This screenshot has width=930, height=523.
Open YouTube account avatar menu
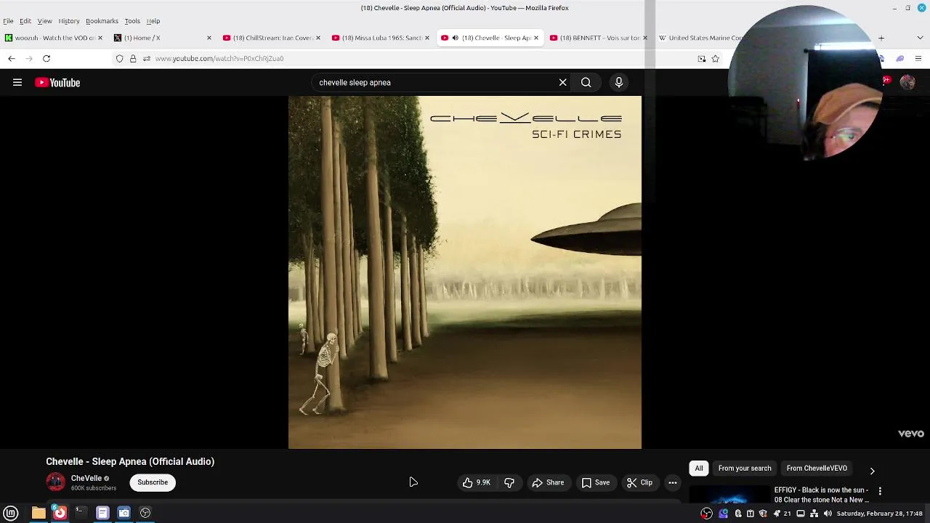pyautogui.click(x=907, y=83)
